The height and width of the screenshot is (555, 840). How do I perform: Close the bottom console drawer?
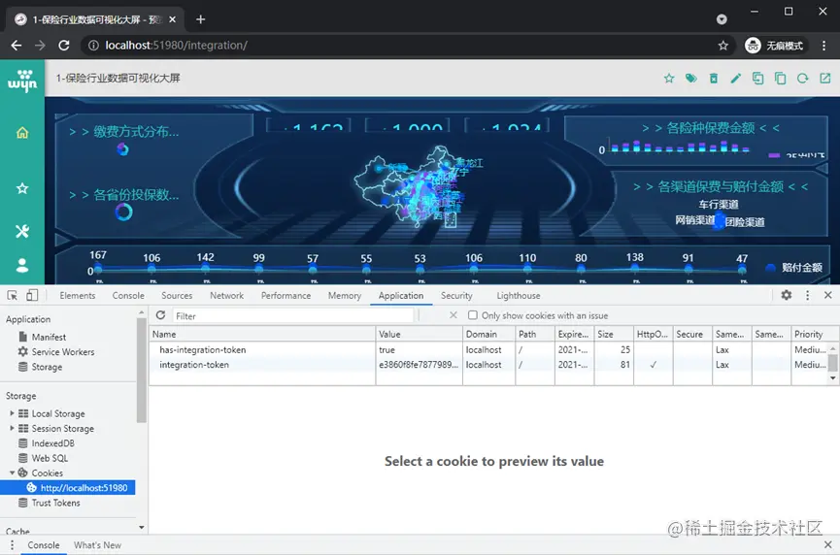[x=827, y=545]
